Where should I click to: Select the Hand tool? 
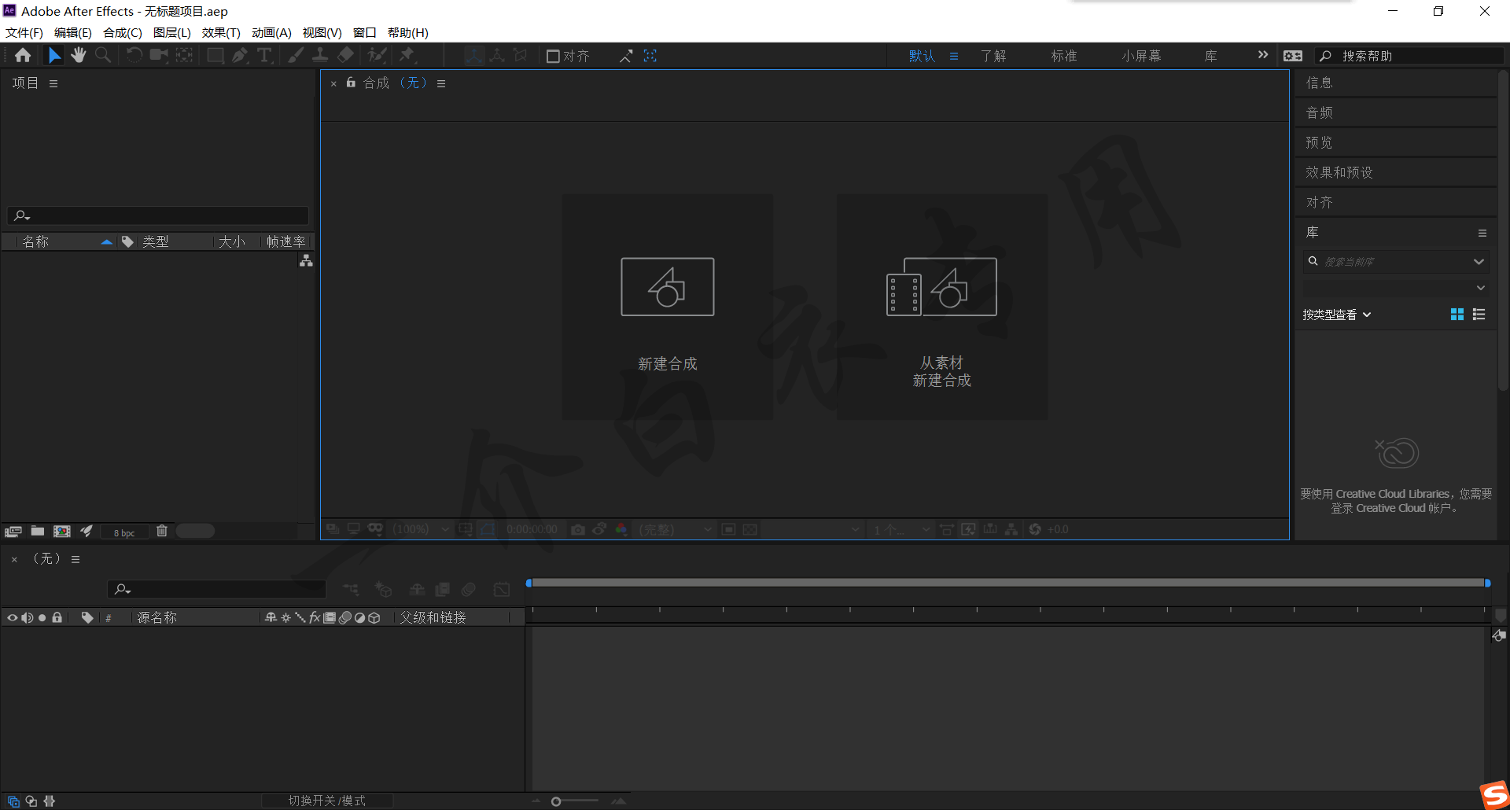click(x=79, y=55)
